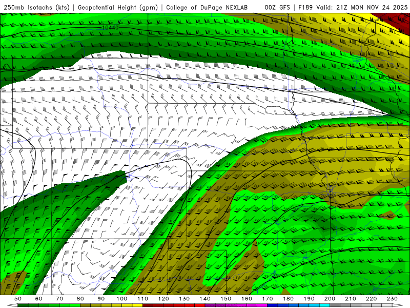The image size is (410, 308).
Task: Click the 60 value on the color scale
Action: [x=39, y=299]
